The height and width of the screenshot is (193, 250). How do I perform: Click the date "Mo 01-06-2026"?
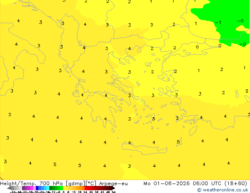167,184
